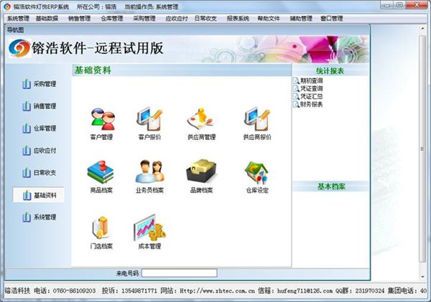The image size is (431, 302).
Task: Click the 系统管理 sidebar icon
Action: pyautogui.click(x=27, y=217)
